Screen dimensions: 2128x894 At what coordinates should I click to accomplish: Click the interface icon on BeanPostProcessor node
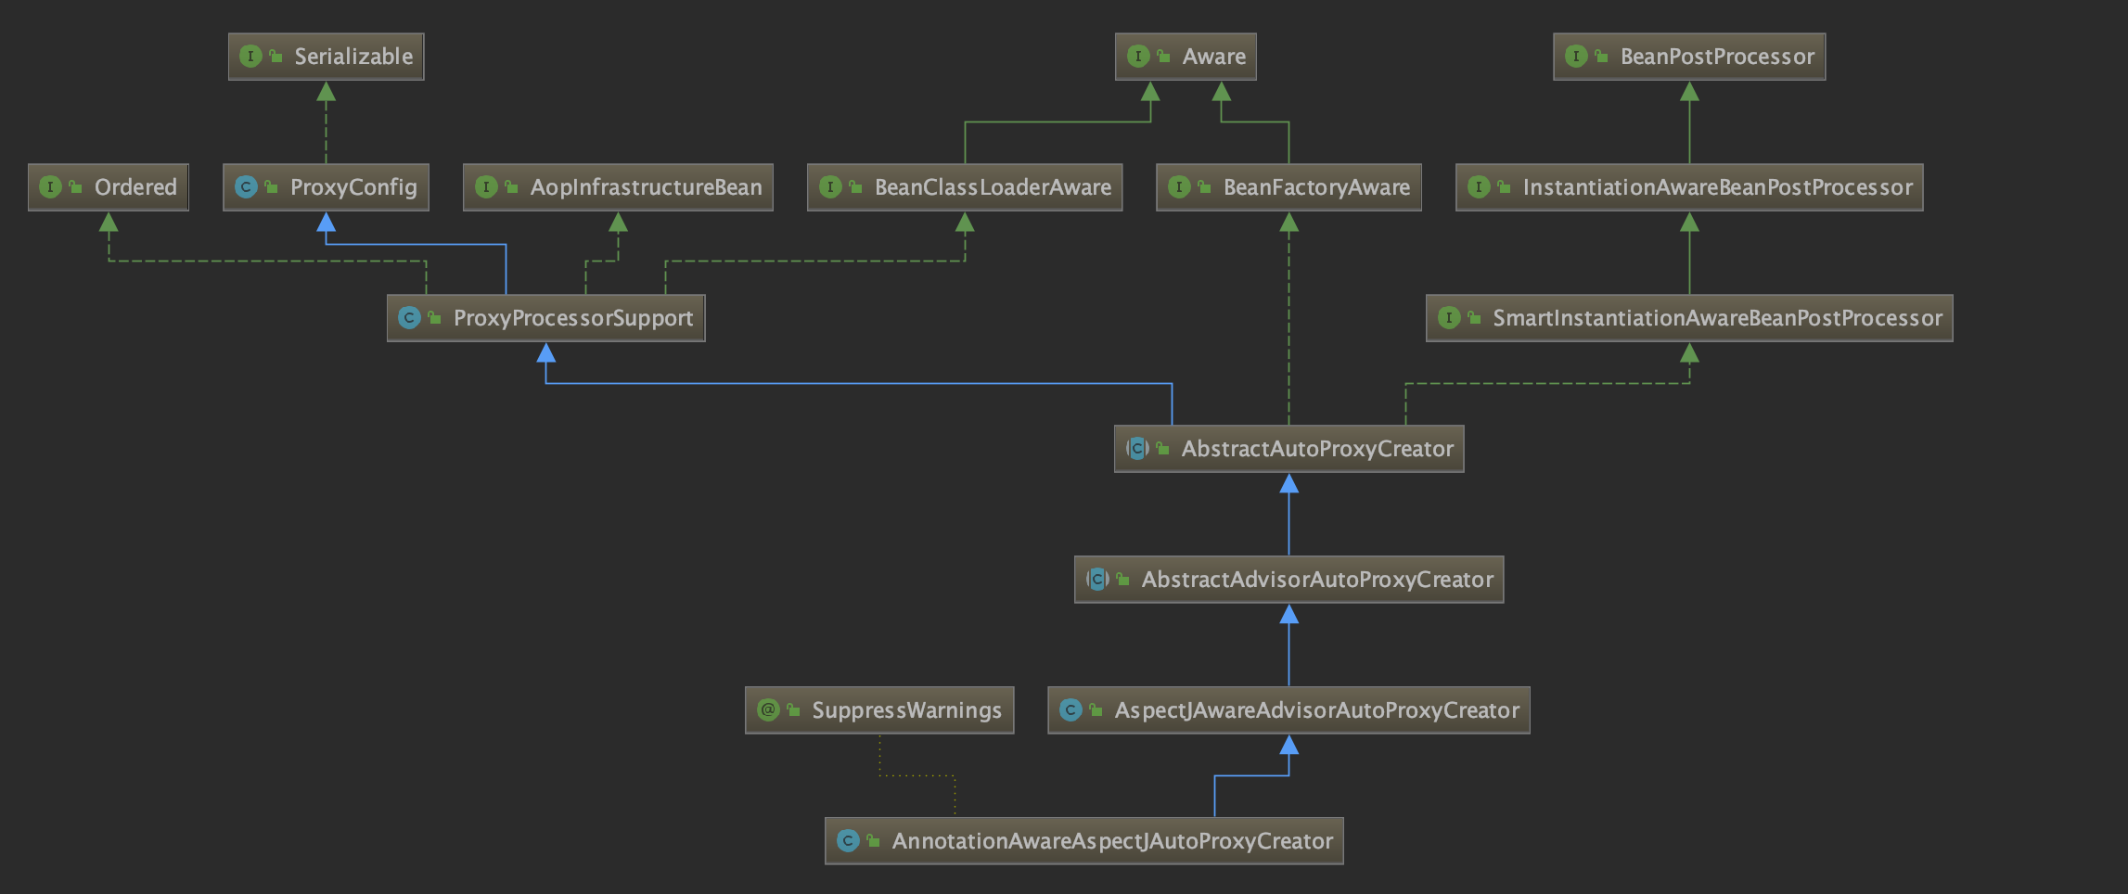[1576, 57]
